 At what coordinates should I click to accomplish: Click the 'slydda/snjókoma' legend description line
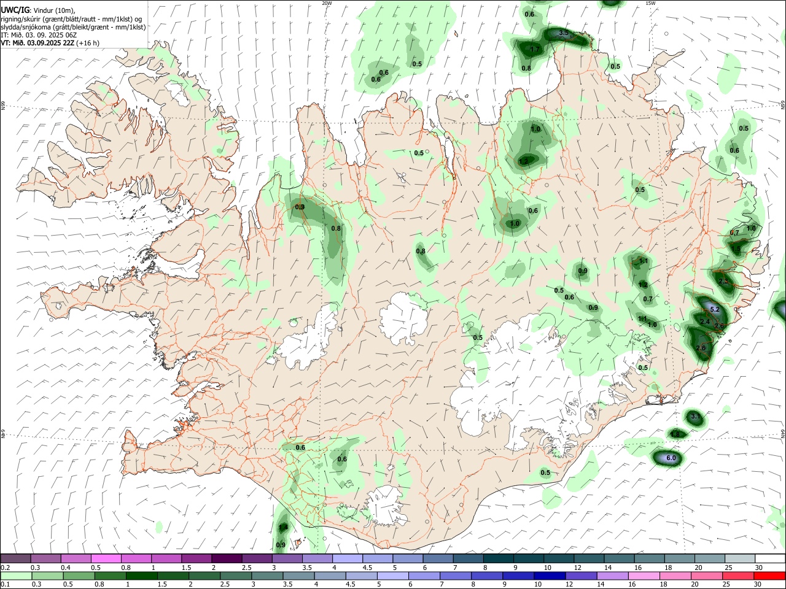(x=73, y=27)
